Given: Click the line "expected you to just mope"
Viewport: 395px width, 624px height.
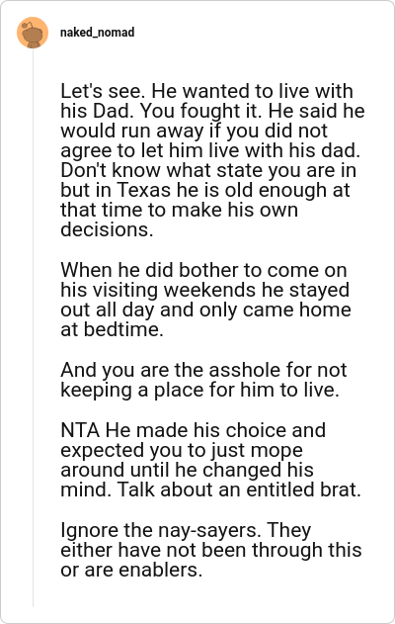Looking at the screenshot, I should 182,450.
